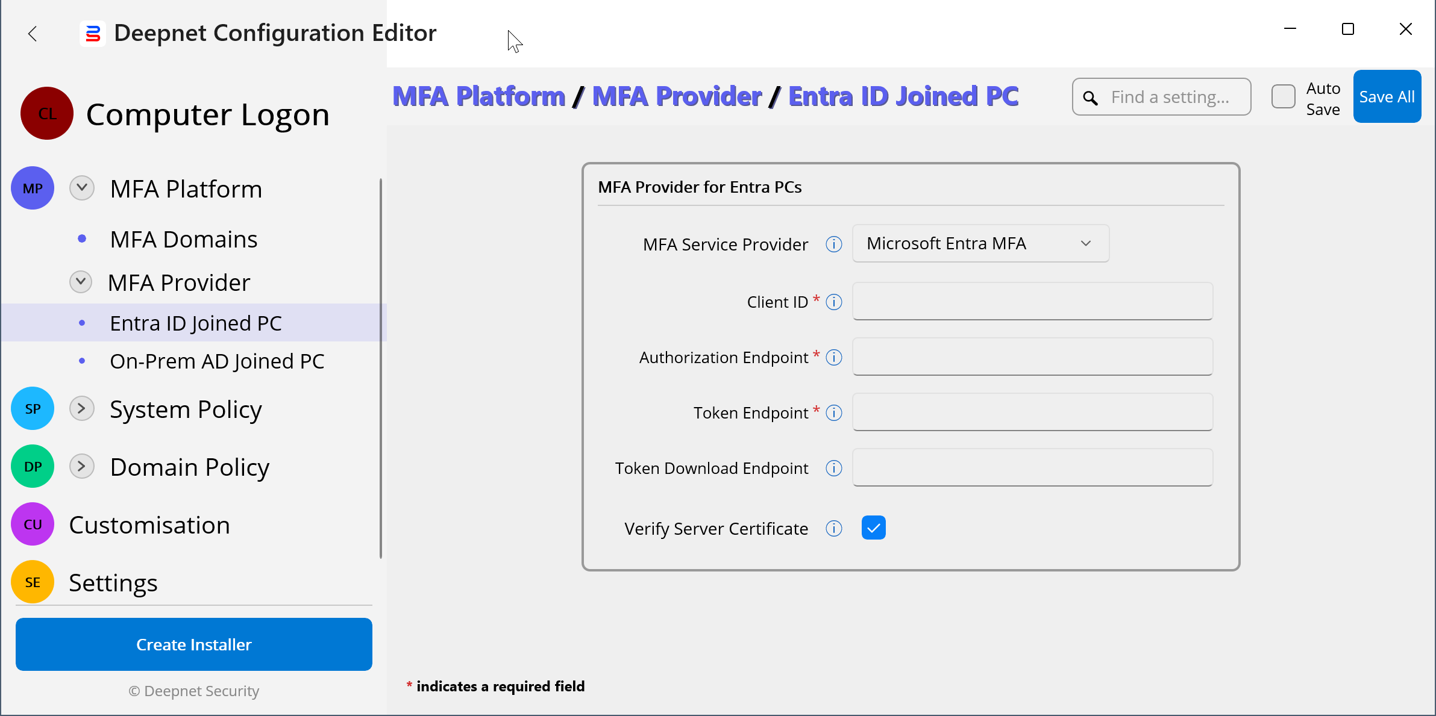Enable the Auto Save checkbox

pos(1283,97)
